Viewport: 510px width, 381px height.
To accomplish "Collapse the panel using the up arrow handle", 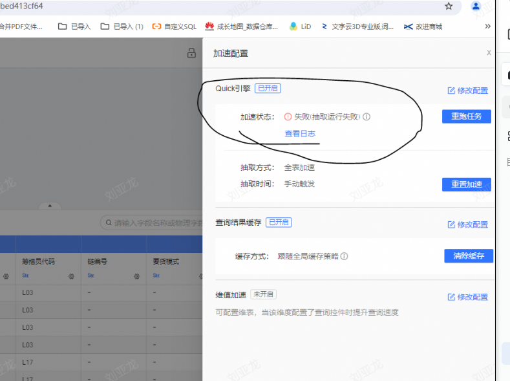I will pos(49,206).
